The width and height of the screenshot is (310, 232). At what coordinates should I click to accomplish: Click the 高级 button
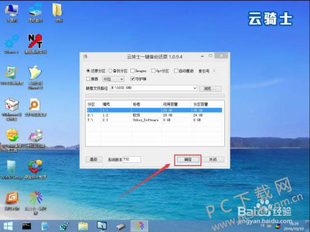93,159
